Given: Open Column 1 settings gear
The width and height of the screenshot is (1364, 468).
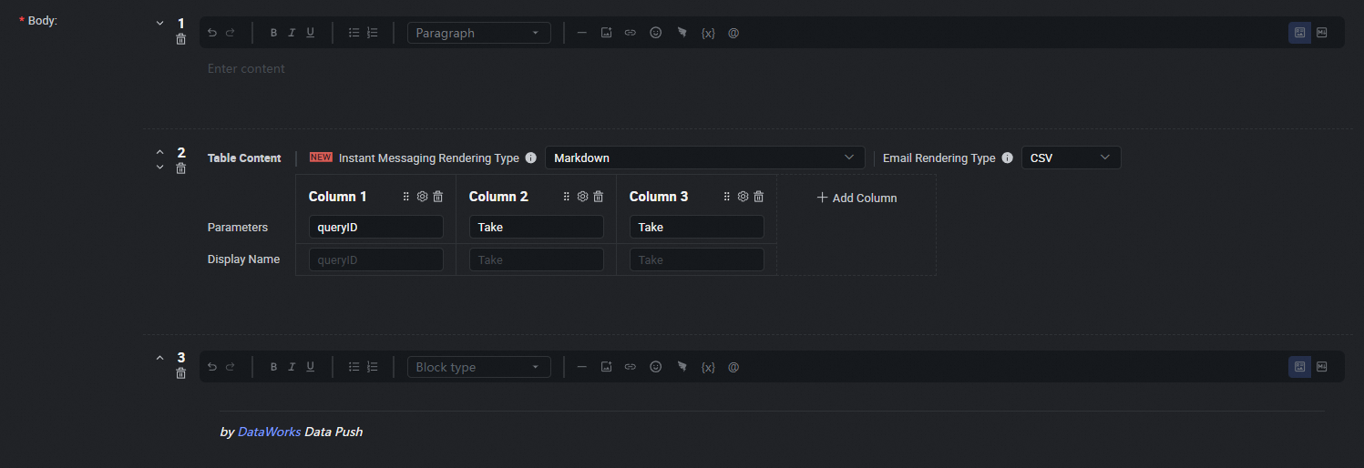Looking at the screenshot, I should click(x=422, y=197).
